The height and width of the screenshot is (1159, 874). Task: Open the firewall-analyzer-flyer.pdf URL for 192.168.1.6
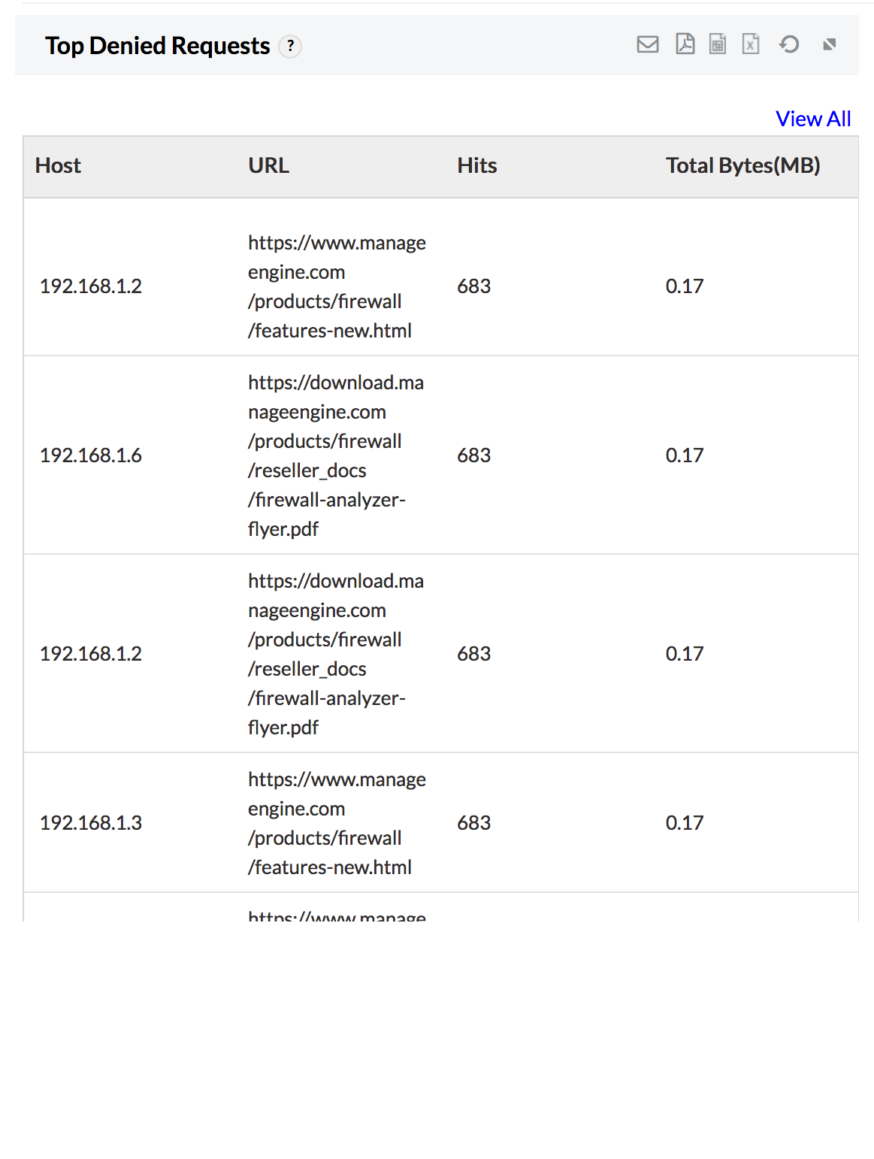(336, 455)
